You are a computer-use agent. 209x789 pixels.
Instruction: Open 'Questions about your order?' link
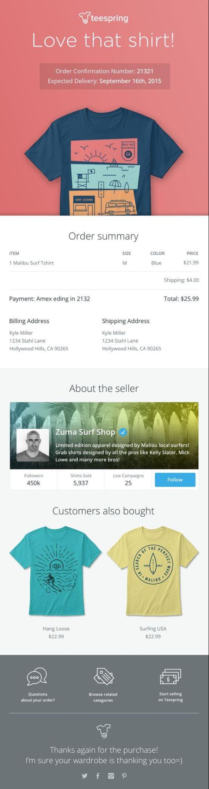tap(38, 697)
